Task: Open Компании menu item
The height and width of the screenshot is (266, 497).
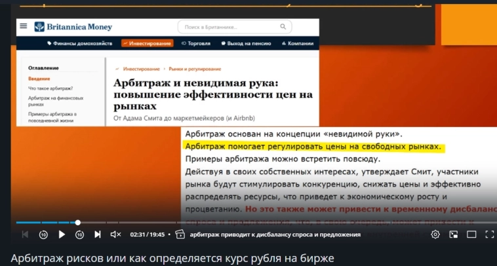Action: [298, 43]
